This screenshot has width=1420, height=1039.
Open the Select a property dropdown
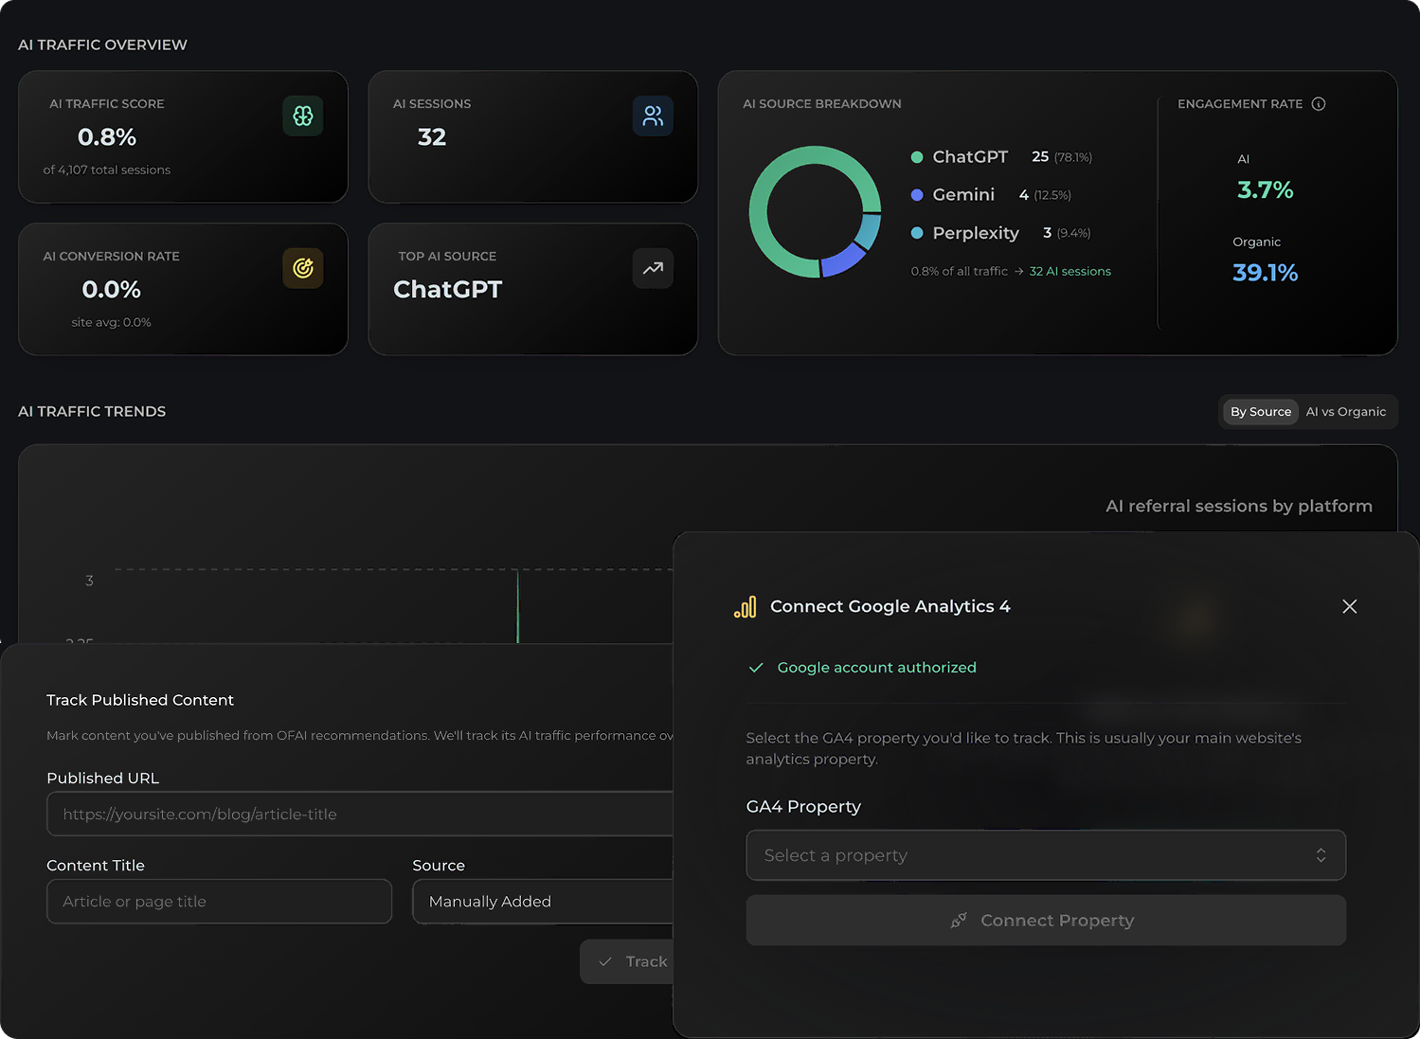(1046, 855)
